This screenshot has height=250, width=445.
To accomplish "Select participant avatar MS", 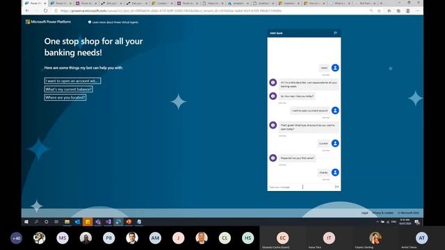I will [63, 238].
